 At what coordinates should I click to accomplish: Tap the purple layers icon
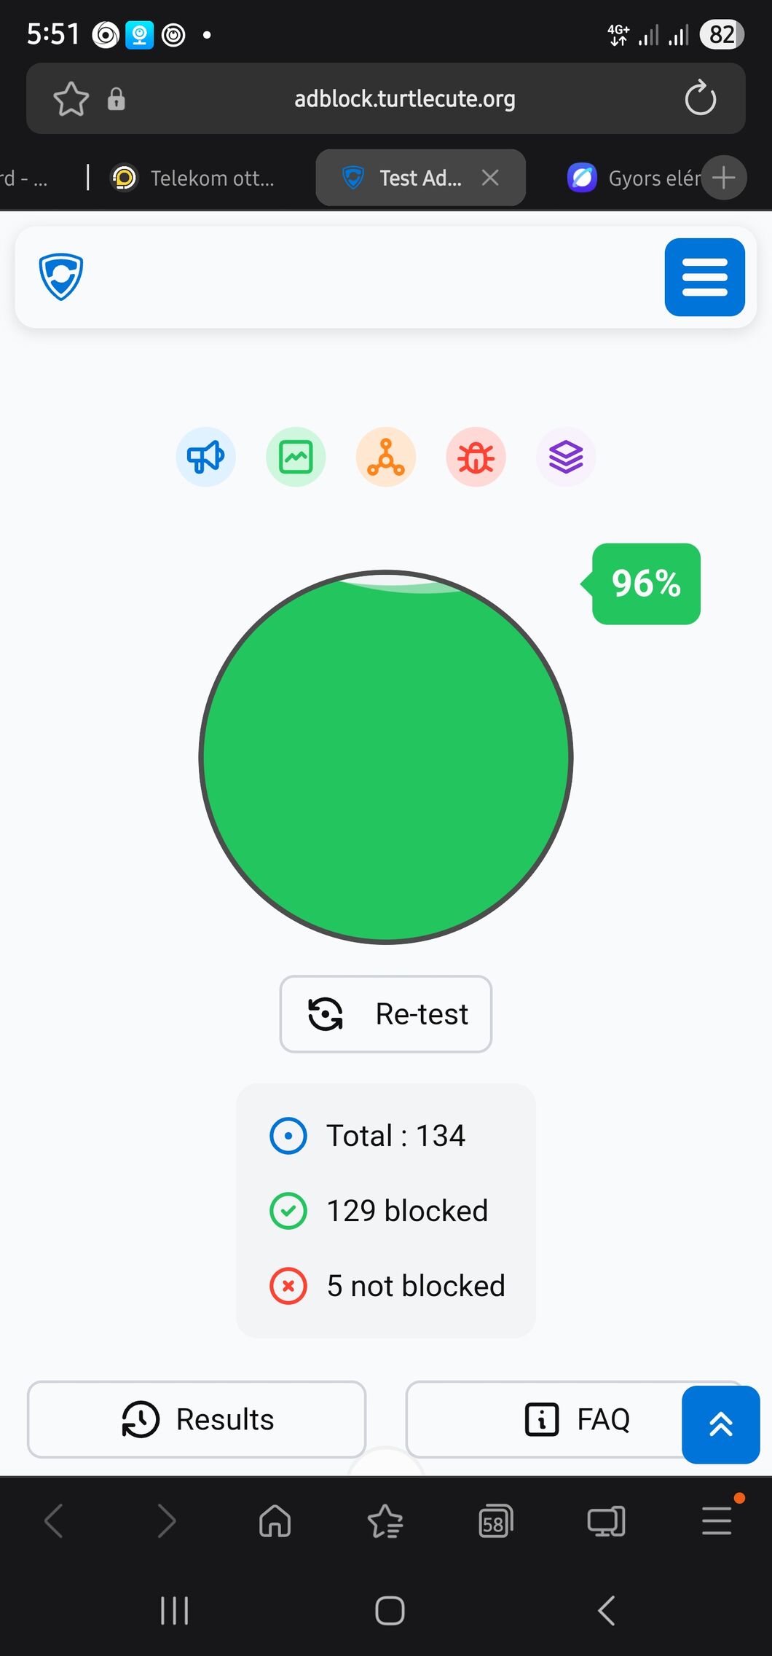(x=566, y=457)
